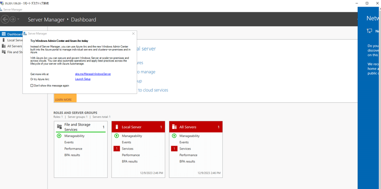Click the 12/9/2023 2:46 PM timestamp in Local Server tile
This screenshot has height=189, width=381.
click(x=151, y=173)
